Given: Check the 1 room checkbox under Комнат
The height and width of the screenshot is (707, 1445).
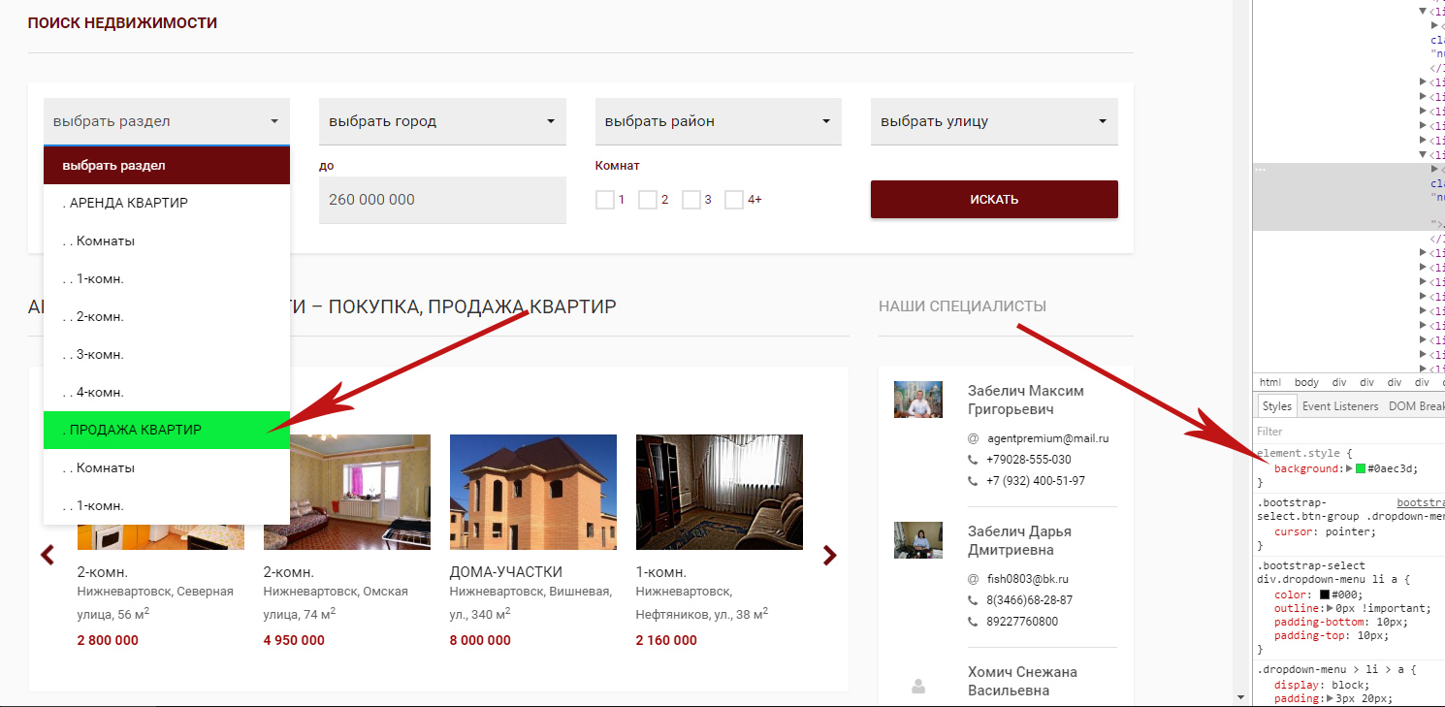Looking at the screenshot, I should coord(605,200).
